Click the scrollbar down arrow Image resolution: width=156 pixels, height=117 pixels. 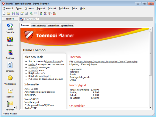coord(151,107)
